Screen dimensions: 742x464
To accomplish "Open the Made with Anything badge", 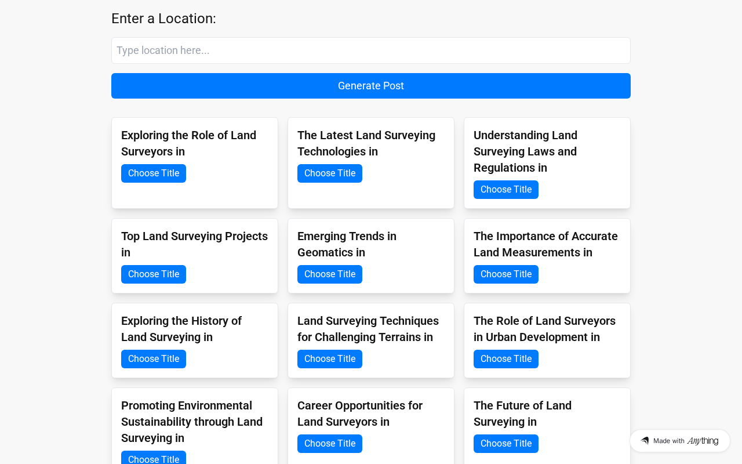I will [680, 441].
